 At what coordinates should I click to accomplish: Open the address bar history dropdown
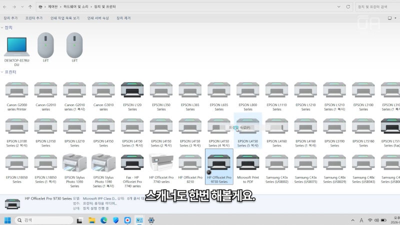pyautogui.click(x=339, y=6)
